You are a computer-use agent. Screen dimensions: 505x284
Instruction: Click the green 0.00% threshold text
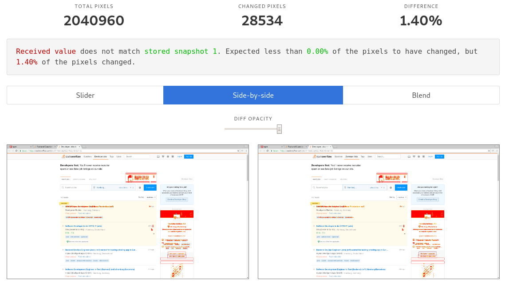click(x=317, y=51)
